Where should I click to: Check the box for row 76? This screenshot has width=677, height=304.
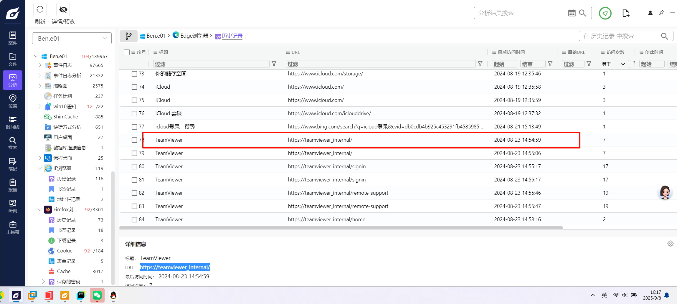point(134,113)
